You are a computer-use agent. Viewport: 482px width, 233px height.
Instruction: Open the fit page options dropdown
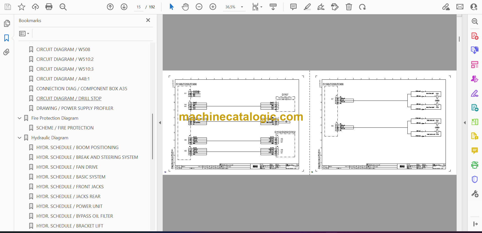[257, 7]
